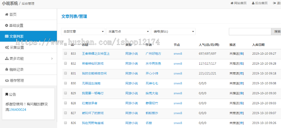The image size is (281, 128).
Task: Open the 编号(默认) sort dropdown
Action: 173,31
